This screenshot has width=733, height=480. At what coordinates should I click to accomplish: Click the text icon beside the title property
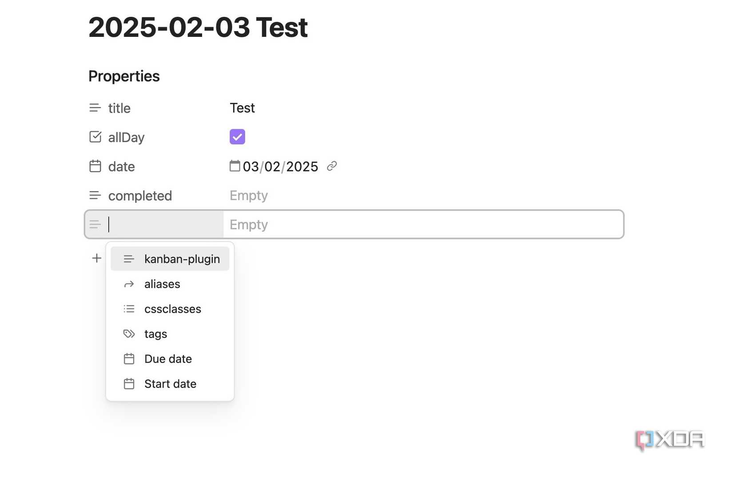coord(95,107)
